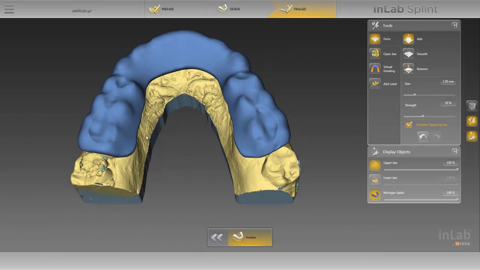Open the hamburger main menu
The height and width of the screenshot is (270, 480).
(x=9, y=9)
